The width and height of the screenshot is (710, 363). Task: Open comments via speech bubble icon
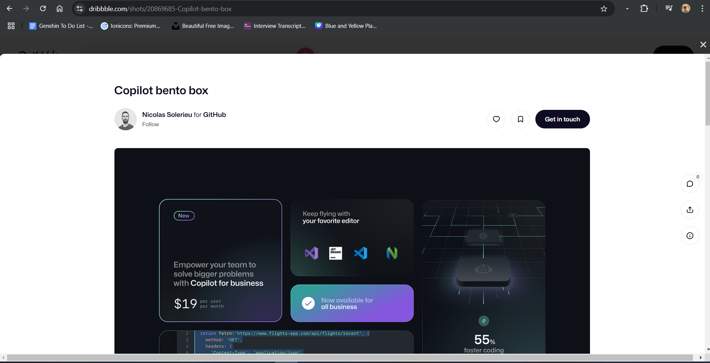pyautogui.click(x=690, y=184)
